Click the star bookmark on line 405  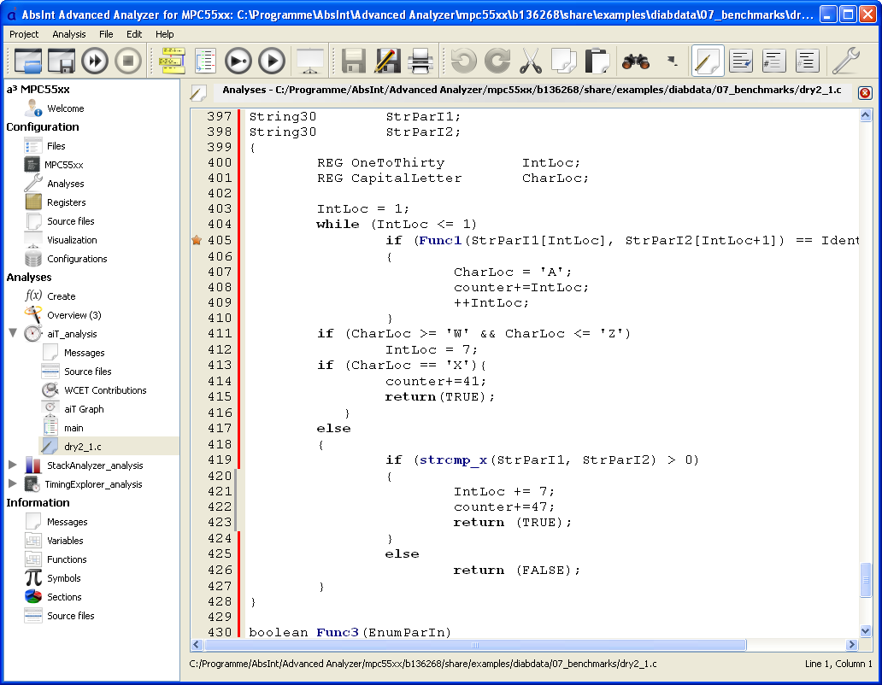click(197, 240)
